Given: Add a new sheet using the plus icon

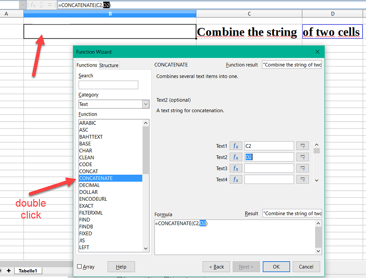Looking at the screenshot, I should [x=9, y=271].
